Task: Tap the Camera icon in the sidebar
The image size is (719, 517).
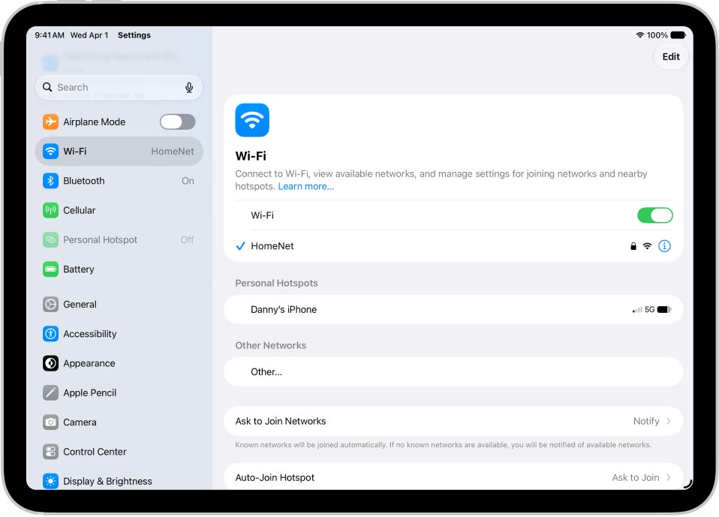Action: (50, 422)
